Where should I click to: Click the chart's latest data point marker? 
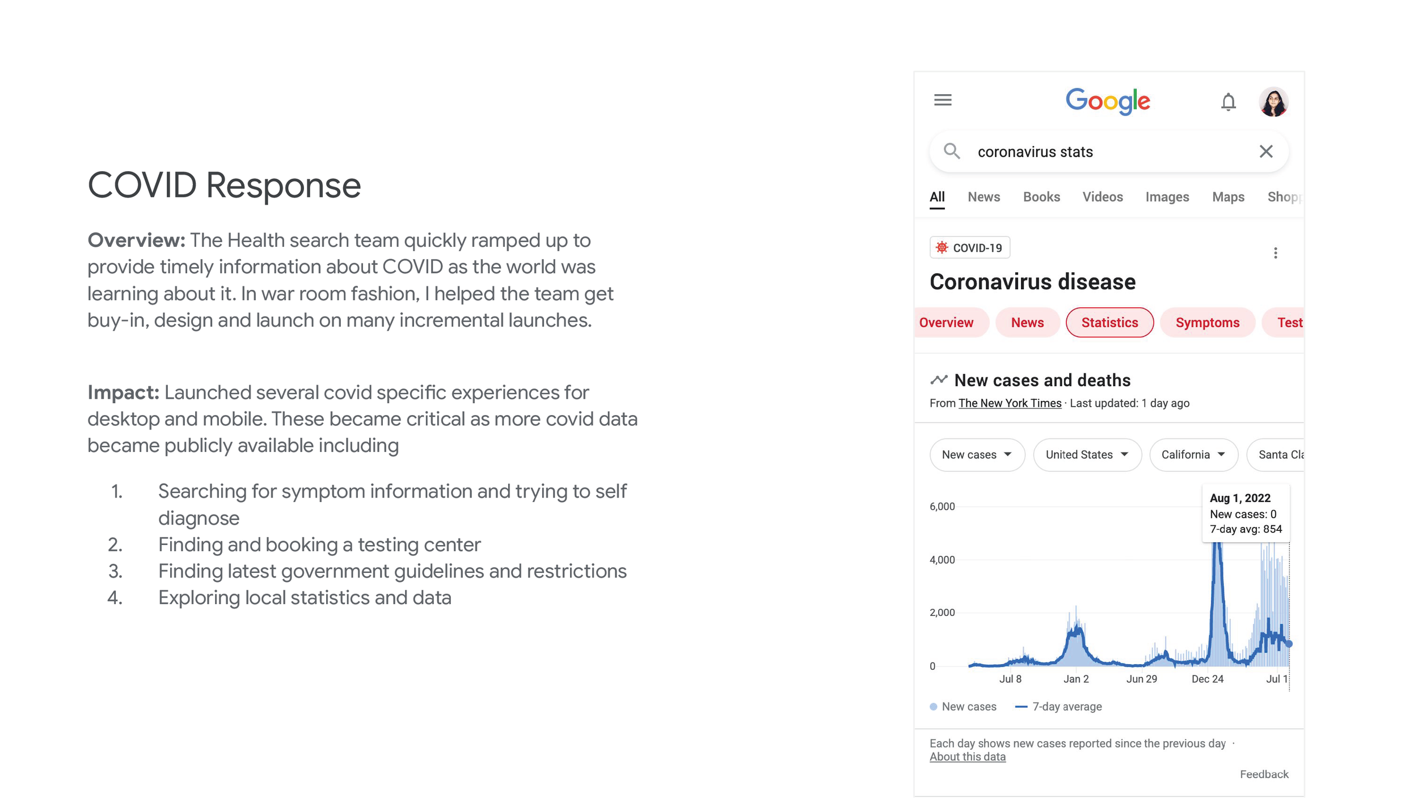pos(1289,644)
